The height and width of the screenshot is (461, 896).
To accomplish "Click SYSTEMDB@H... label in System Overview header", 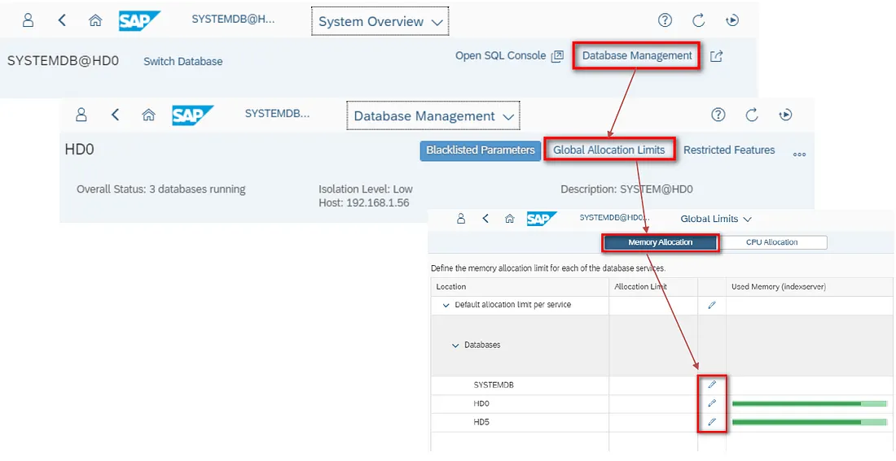I will 233,20.
